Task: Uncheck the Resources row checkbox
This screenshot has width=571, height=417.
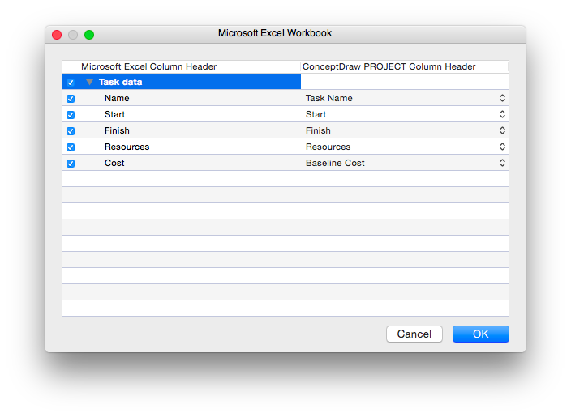Action: coord(71,147)
